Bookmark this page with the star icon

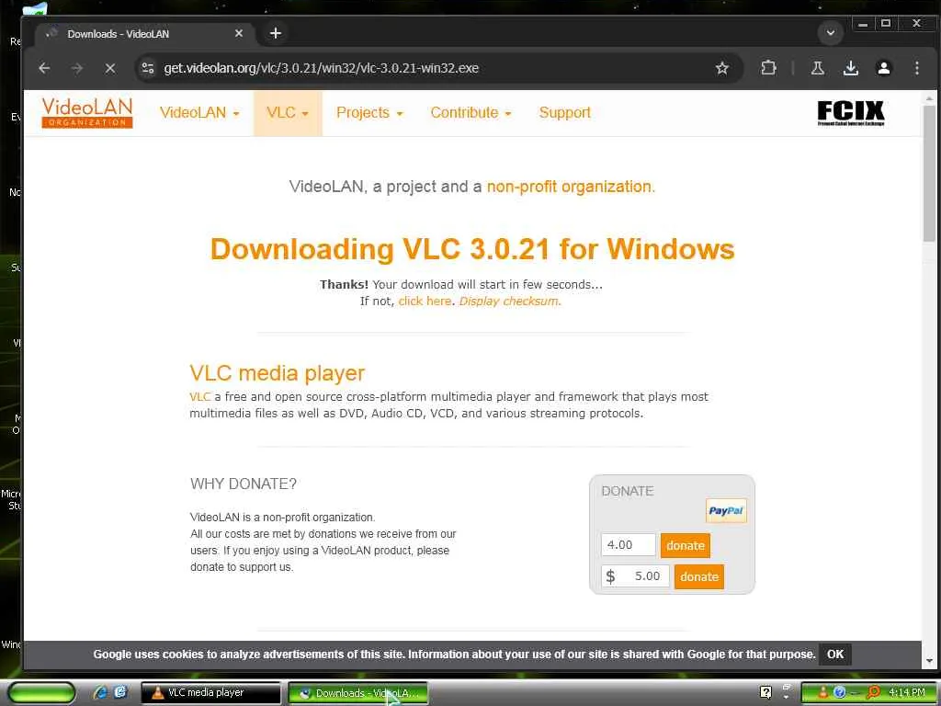pos(722,68)
